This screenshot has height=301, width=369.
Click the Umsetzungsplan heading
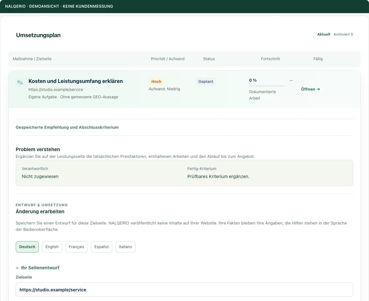point(39,35)
